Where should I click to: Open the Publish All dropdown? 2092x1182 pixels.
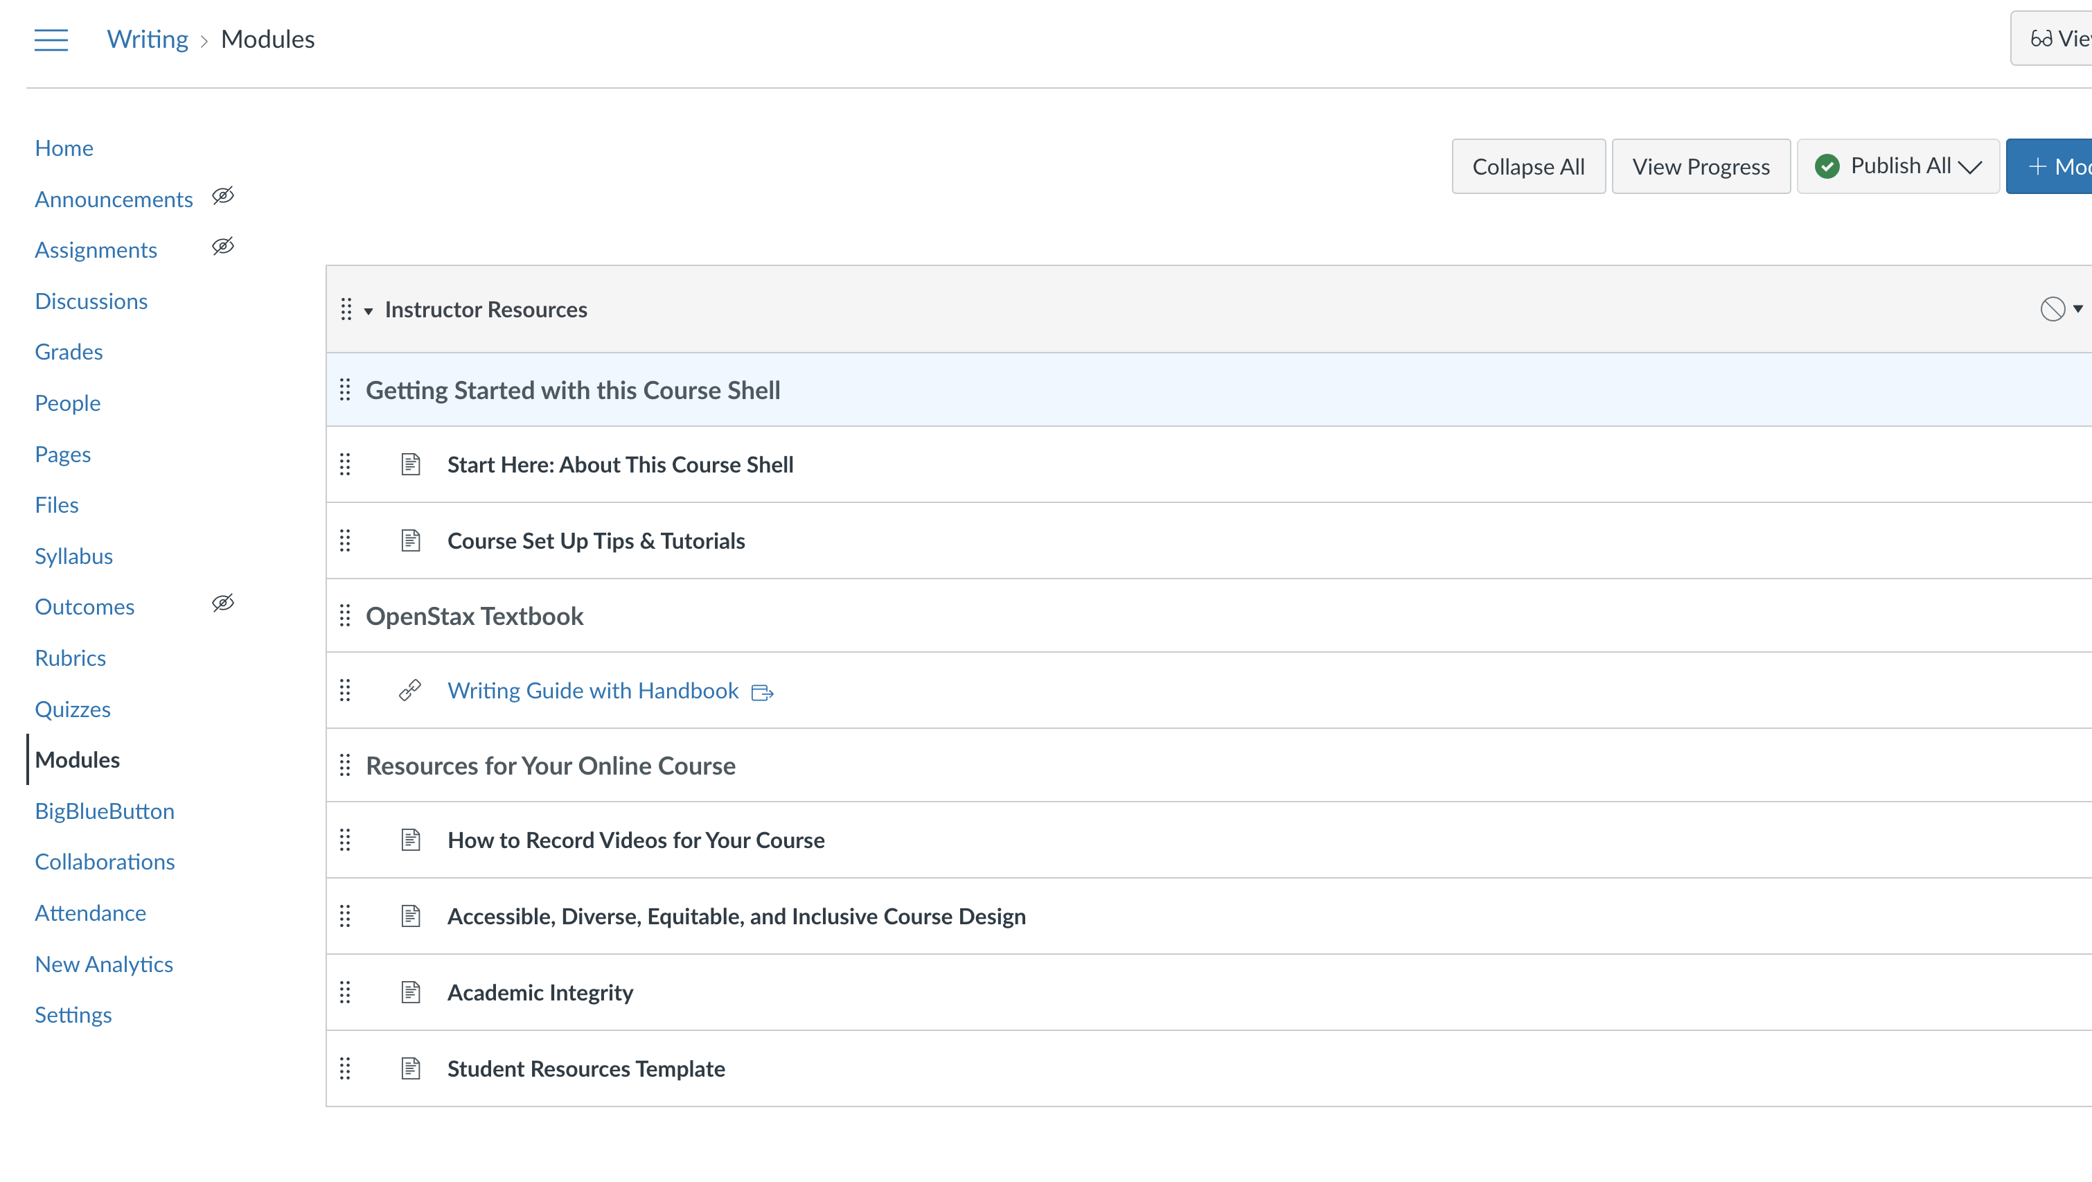[x=1898, y=166]
